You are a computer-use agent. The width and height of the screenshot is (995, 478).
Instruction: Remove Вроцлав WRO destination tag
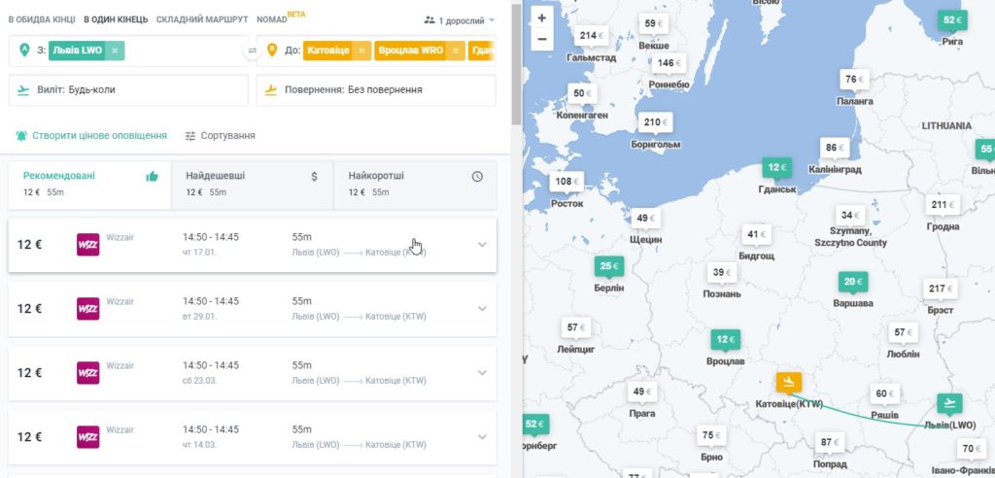pos(456,51)
